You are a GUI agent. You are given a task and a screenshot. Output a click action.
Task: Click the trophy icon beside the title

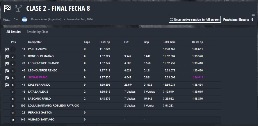18,8
